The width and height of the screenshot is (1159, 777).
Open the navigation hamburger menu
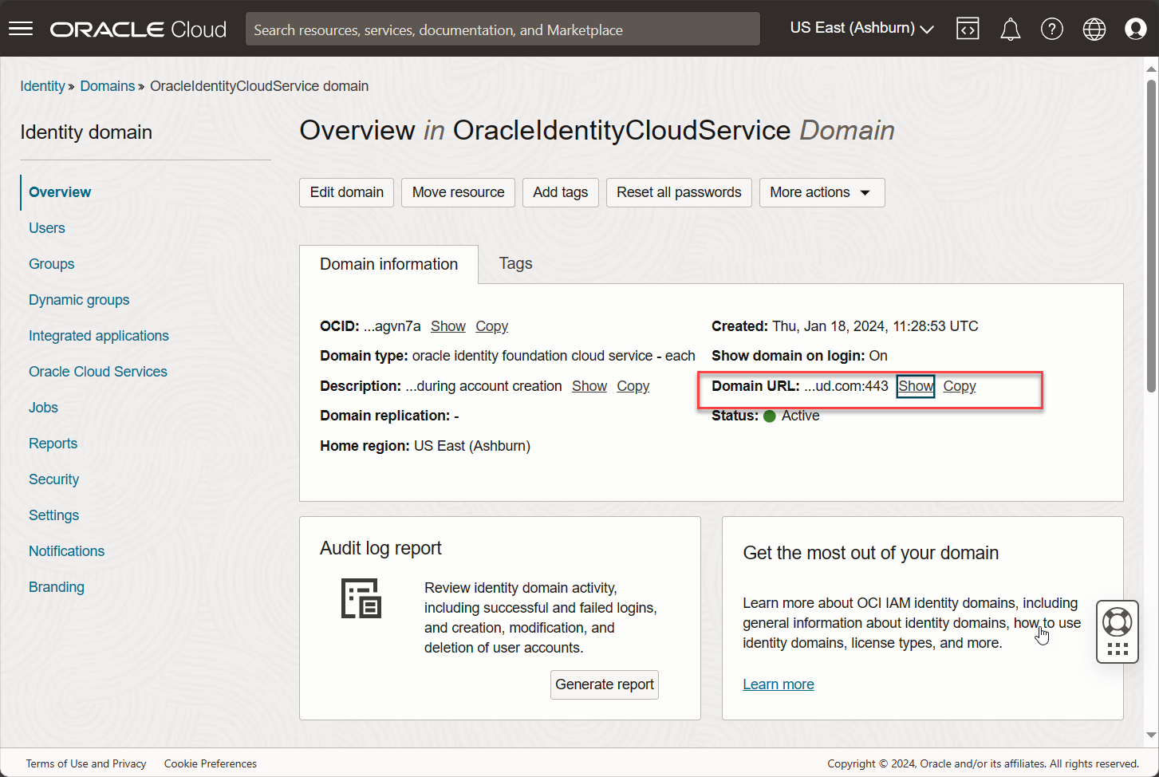(20, 29)
